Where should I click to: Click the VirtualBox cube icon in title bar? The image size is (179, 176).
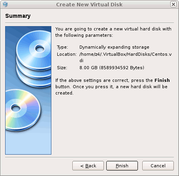click(5, 4)
